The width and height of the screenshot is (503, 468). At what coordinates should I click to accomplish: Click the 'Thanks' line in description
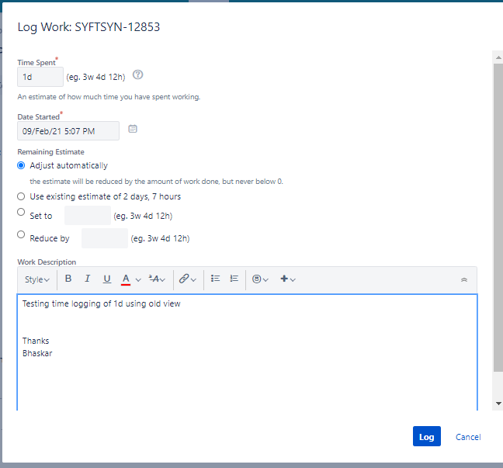coord(36,341)
